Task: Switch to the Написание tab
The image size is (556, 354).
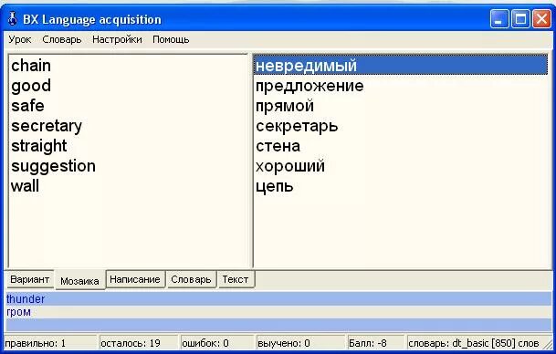Action: coord(135,279)
